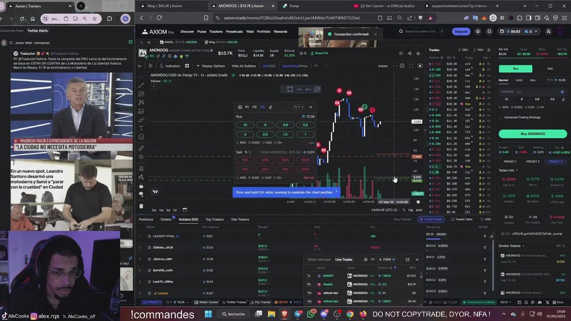Select the text annotation tool
The width and height of the screenshot is (571, 321).
click(141, 128)
